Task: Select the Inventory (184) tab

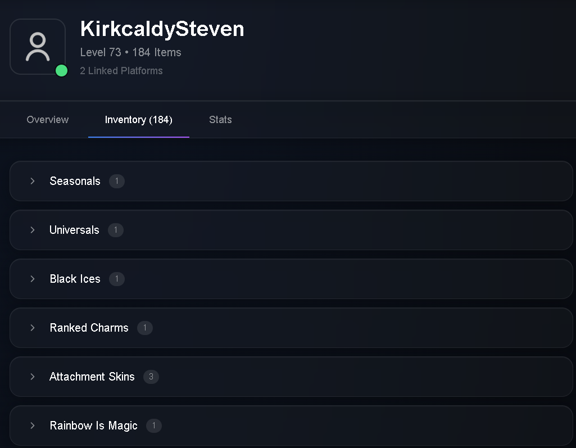Action: pos(138,119)
